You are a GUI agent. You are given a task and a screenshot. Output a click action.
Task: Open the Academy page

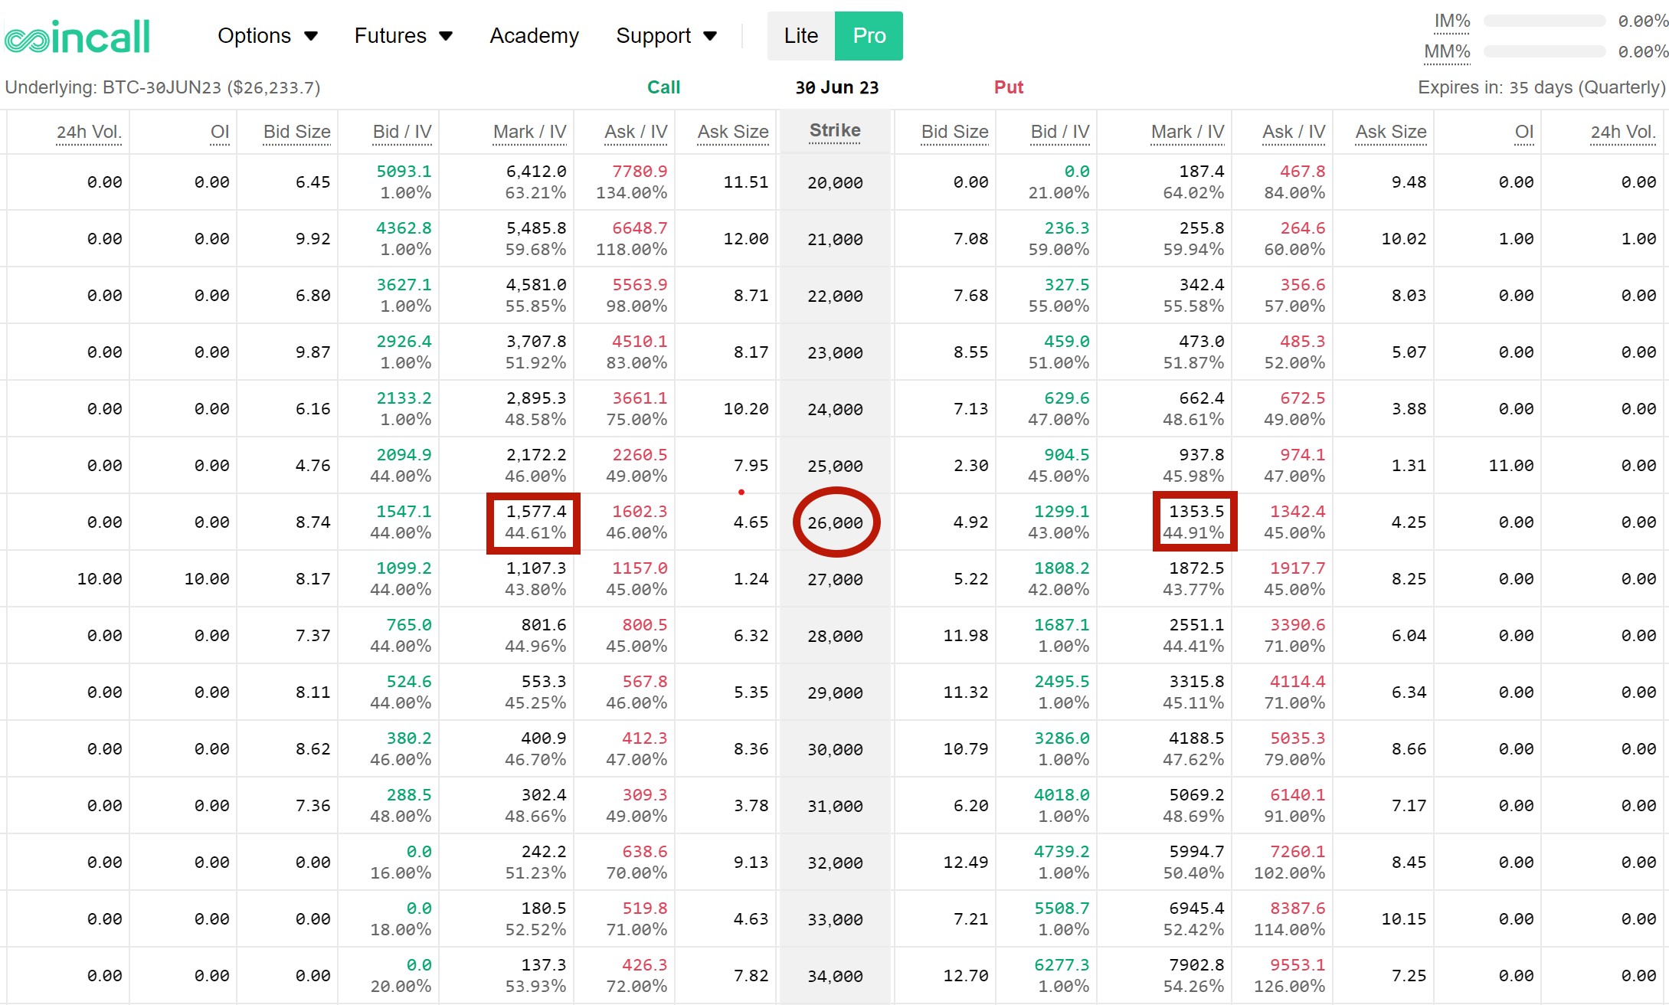pyautogui.click(x=534, y=36)
